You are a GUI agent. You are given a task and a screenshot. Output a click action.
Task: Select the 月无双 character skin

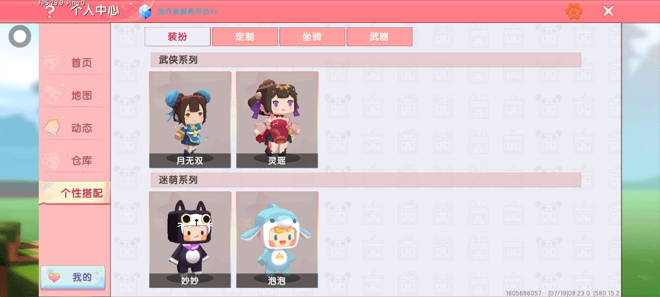[190, 120]
